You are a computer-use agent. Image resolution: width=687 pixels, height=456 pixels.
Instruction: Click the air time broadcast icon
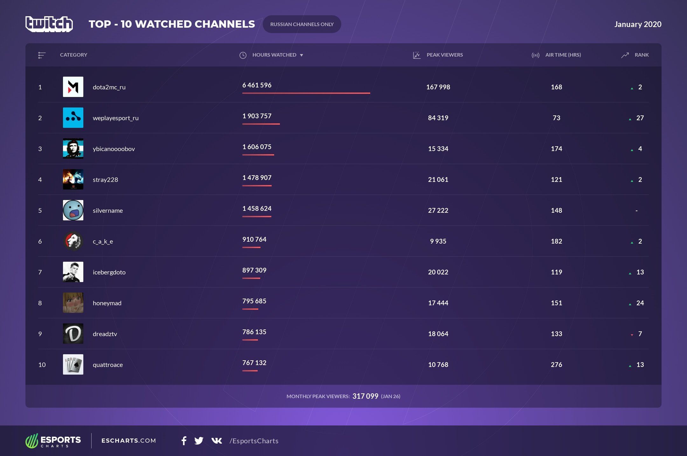pos(536,55)
